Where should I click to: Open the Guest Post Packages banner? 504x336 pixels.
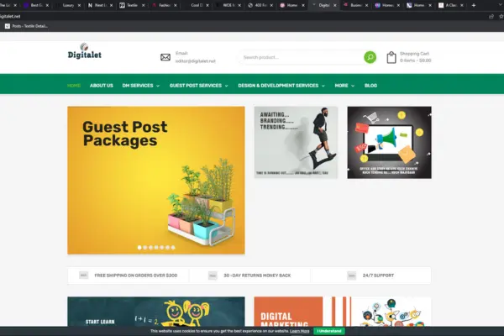(x=156, y=180)
